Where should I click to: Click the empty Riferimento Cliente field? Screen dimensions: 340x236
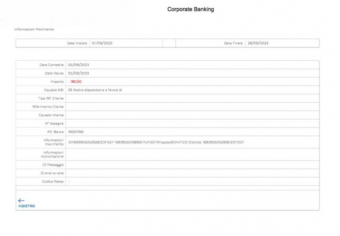[191, 106]
